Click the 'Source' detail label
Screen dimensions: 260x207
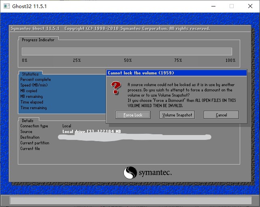click(x=26, y=132)
